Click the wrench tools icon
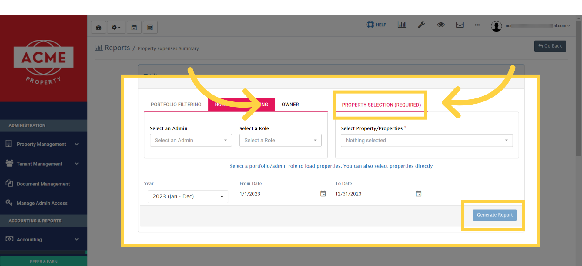 pyautogui.click(x=421, y=25)
